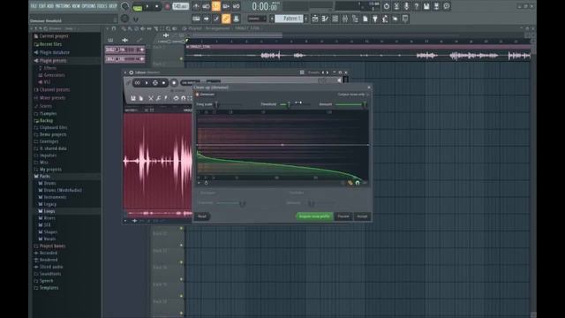Open the OPTIONS menu

[88, 6]
